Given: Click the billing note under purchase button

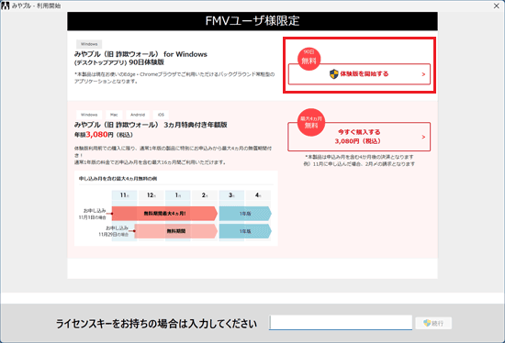Looking at the screenshot, I should point(359,160).
